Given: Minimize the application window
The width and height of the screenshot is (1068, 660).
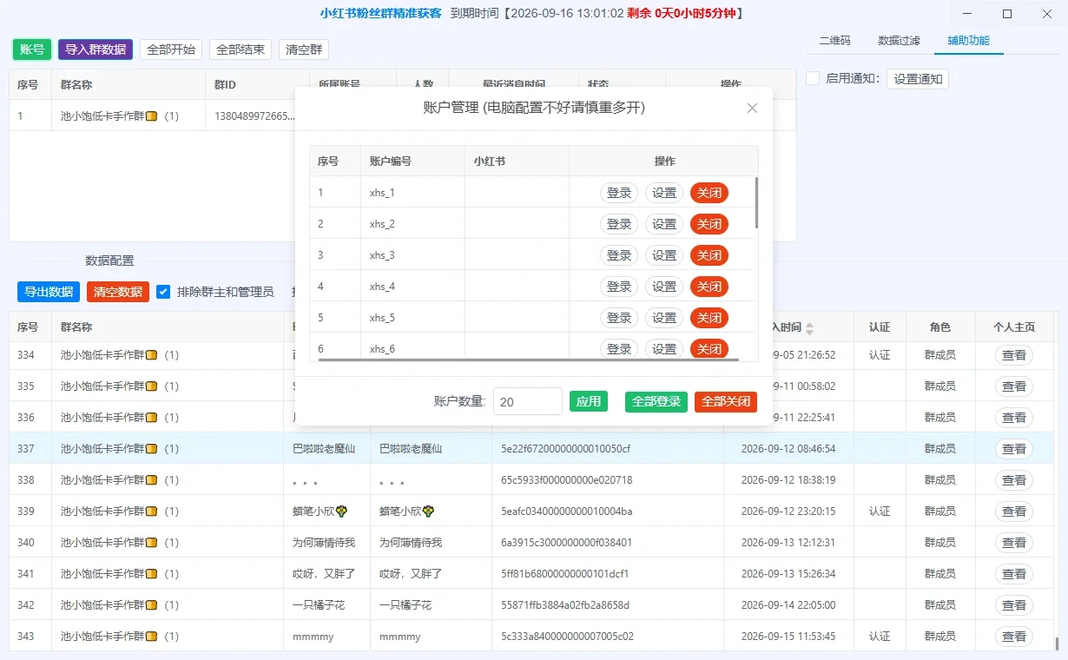Looking at the screenshot, I should [x=968, y=13].
